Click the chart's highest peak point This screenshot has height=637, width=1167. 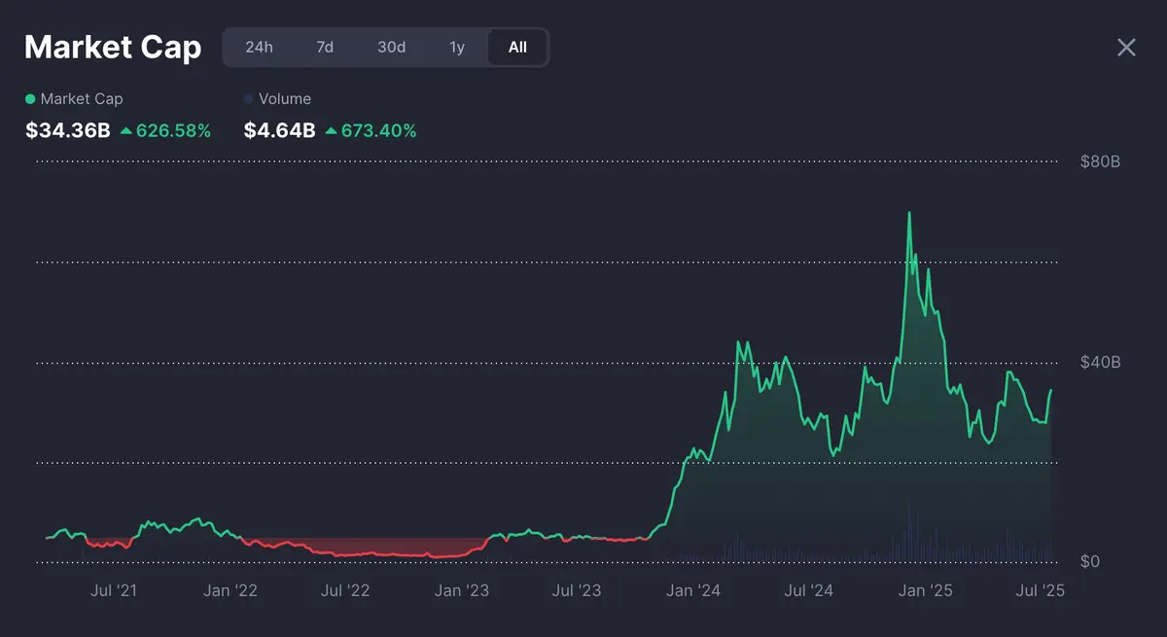point(910,210)
